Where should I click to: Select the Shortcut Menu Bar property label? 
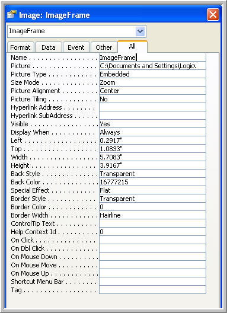(x=37, y=282)
